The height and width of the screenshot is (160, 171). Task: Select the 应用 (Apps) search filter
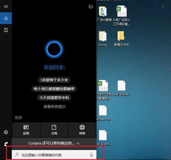26,130
